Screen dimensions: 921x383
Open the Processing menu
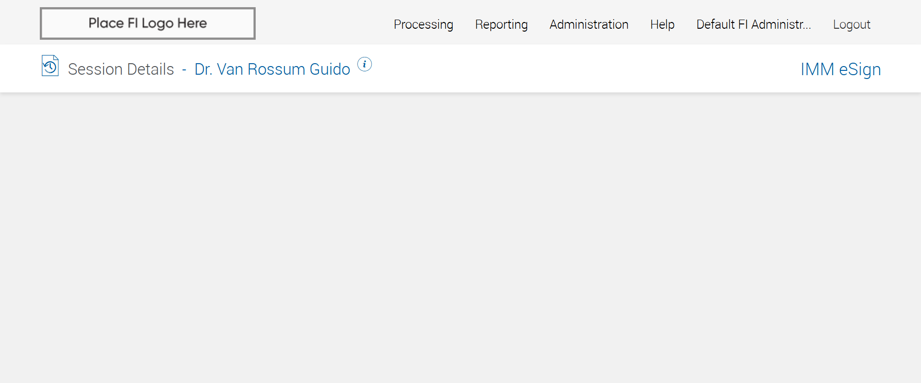(423, 24)
